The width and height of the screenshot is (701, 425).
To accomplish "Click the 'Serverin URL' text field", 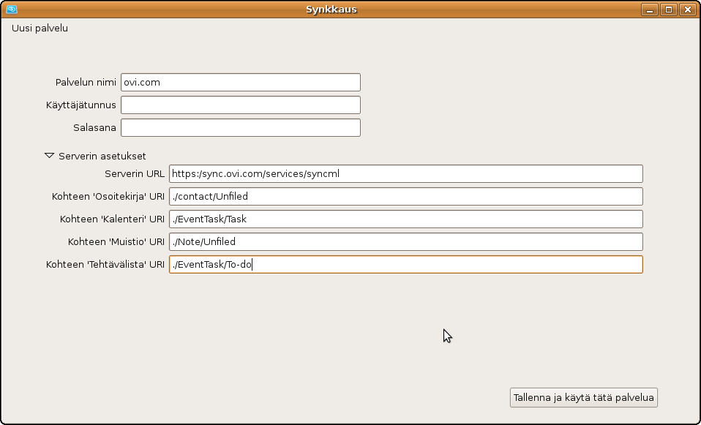I will [x=405, y=173].
